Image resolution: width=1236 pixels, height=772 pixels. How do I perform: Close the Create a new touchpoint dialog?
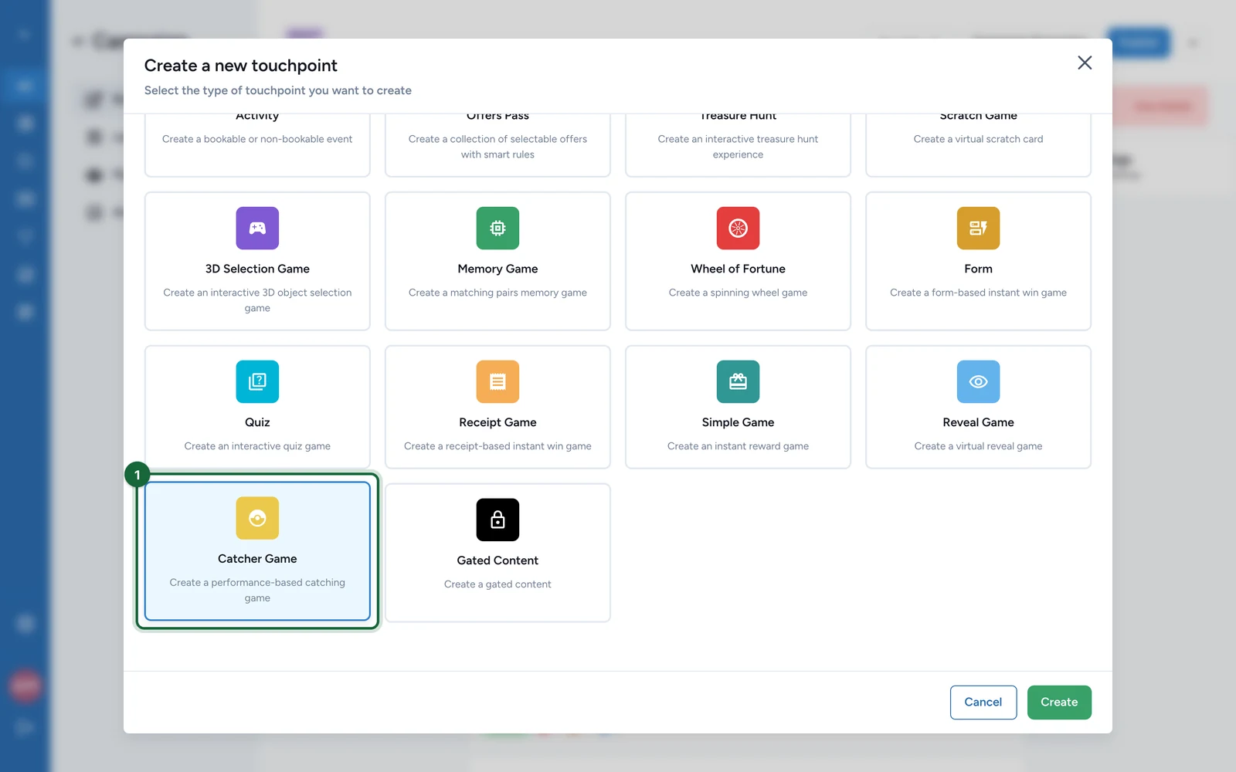coord(1085,63)
